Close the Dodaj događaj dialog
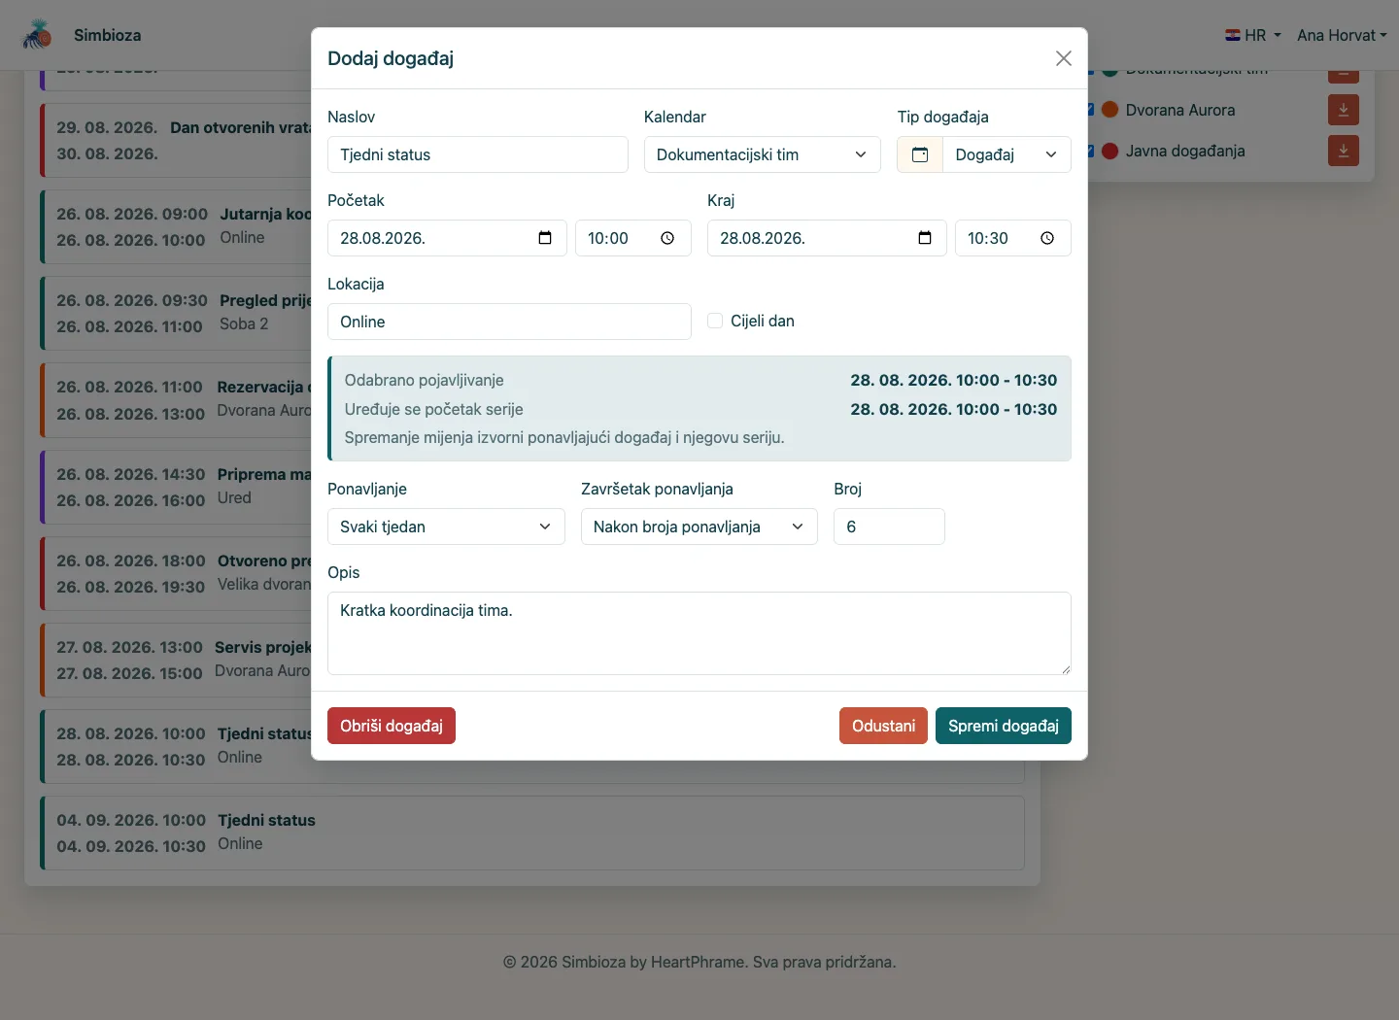The height and width of the screenshot is (1020, 1399). click(x=1064, y=58)
